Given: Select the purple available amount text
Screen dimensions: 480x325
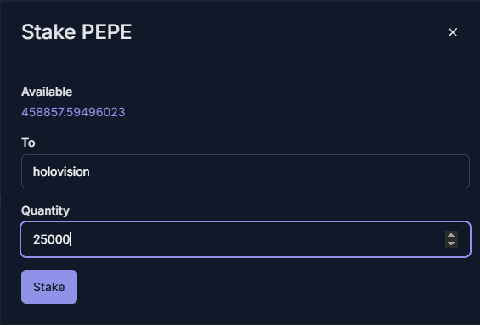Looking at the screenshot, I should pyautogui.click(x=73, y=112).
